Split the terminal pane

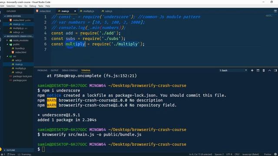coord(258,70)
